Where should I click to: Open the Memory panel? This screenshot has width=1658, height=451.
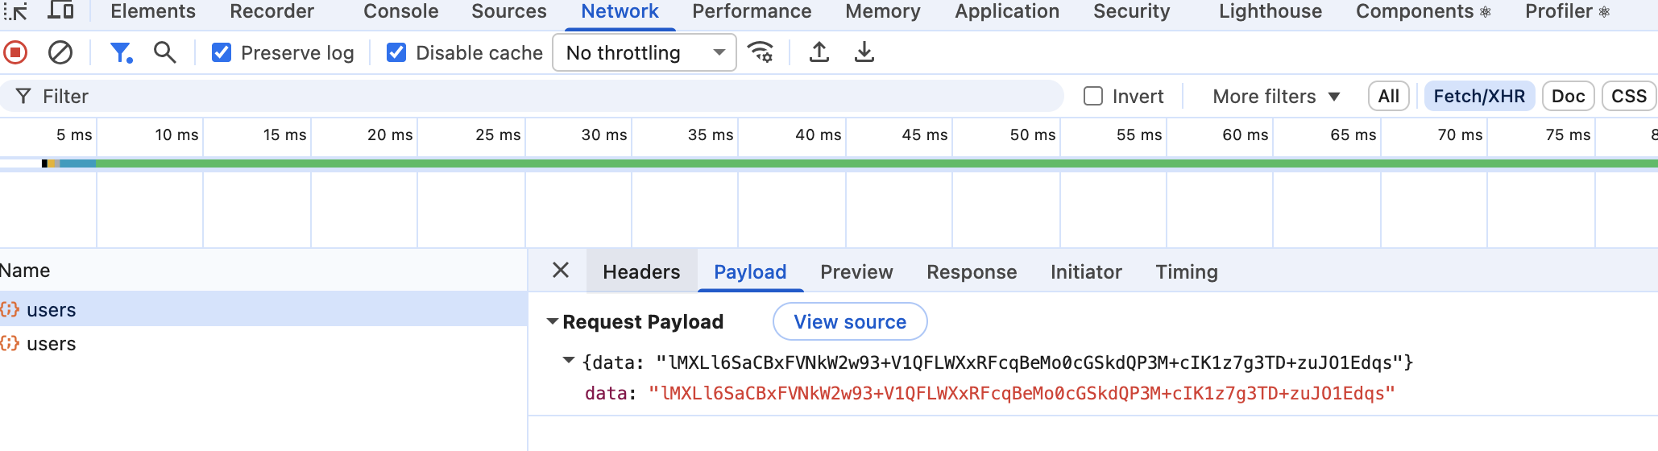(883, 11)
